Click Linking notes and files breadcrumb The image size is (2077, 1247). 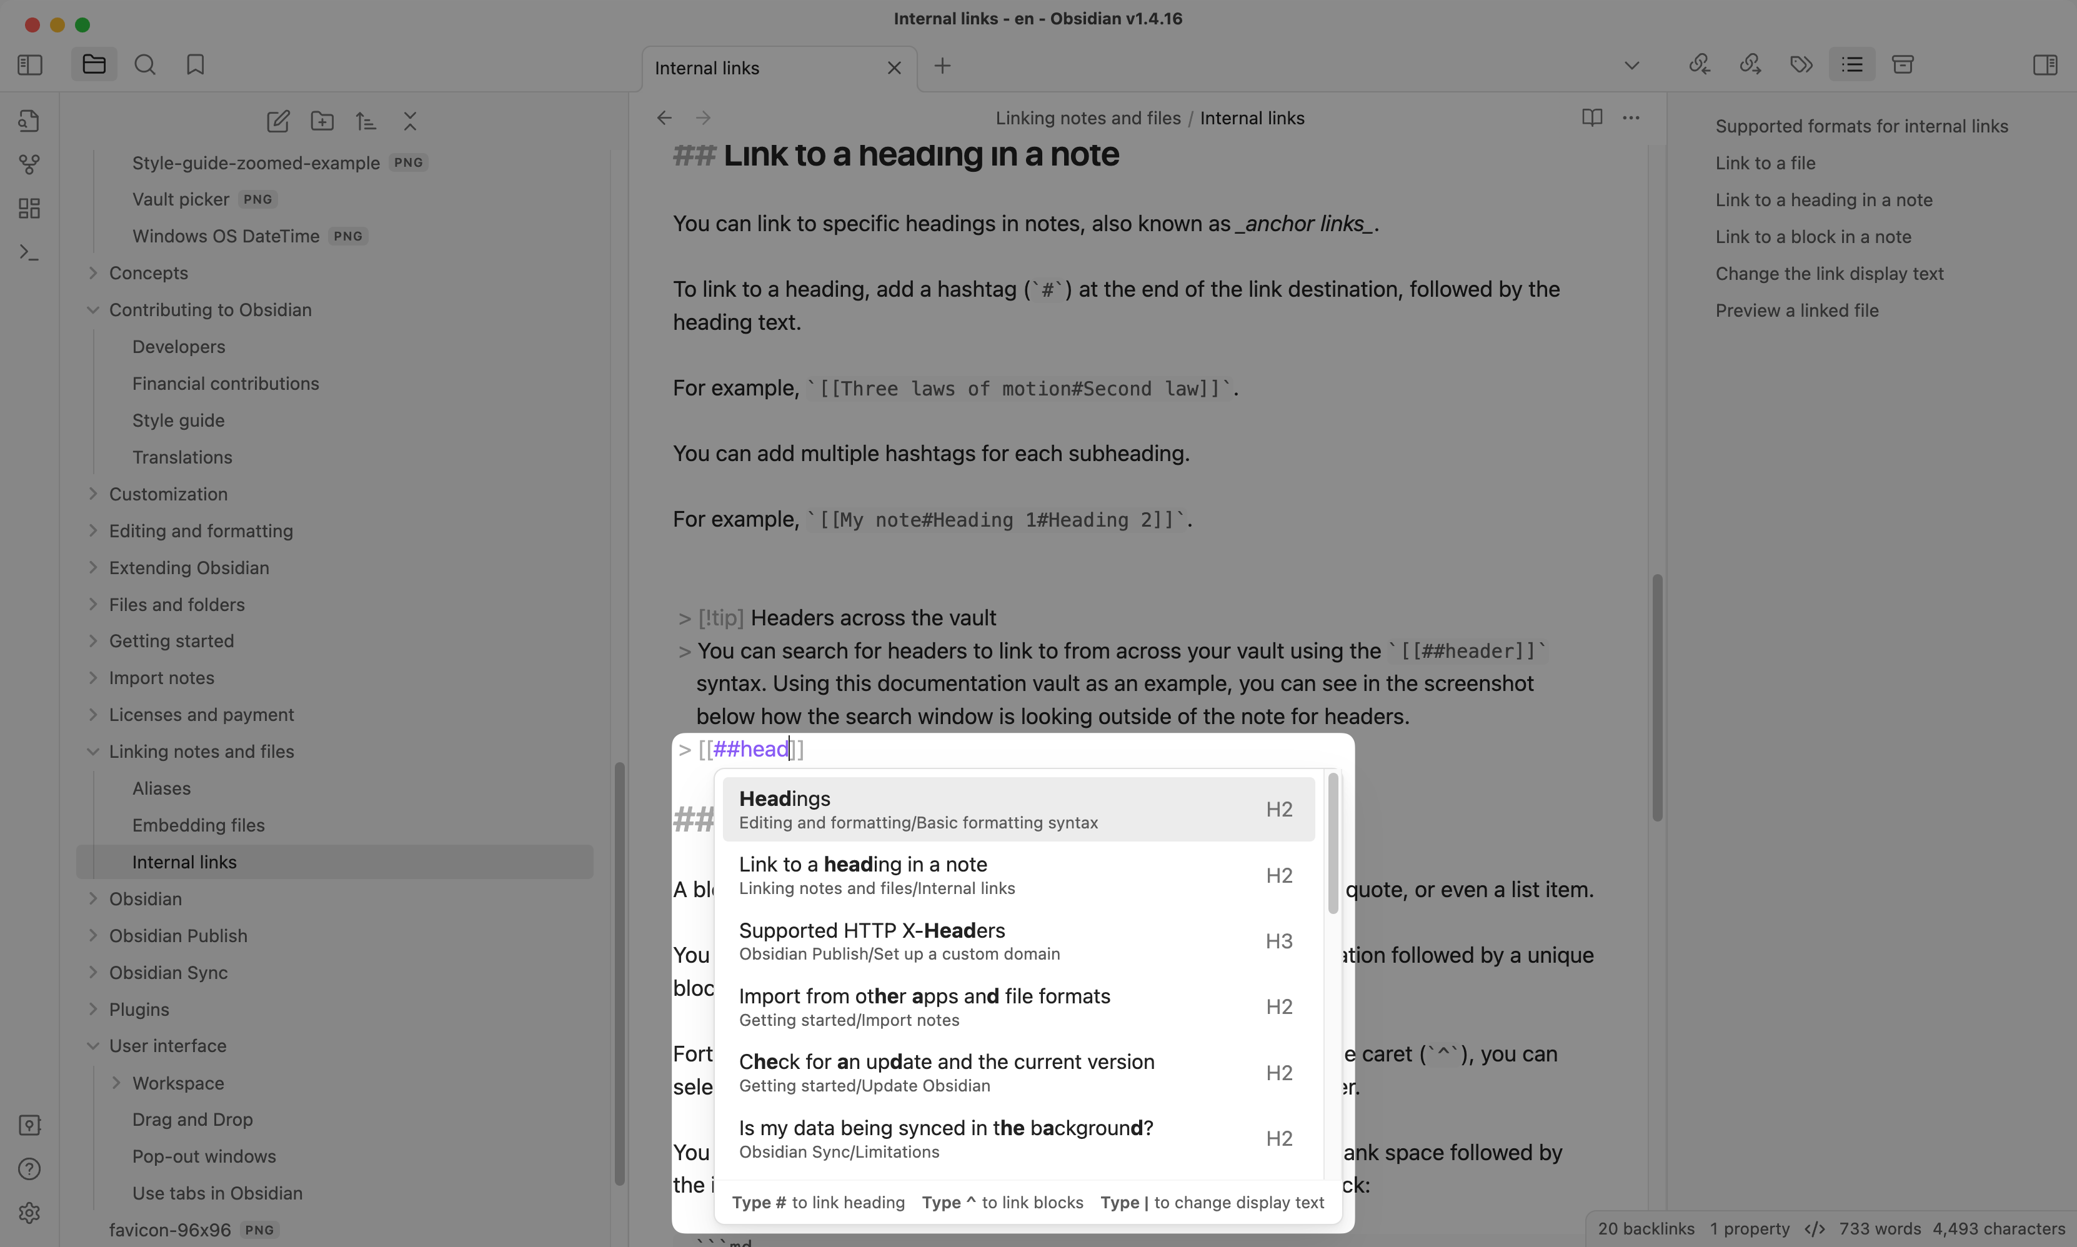coord(1088,119)
